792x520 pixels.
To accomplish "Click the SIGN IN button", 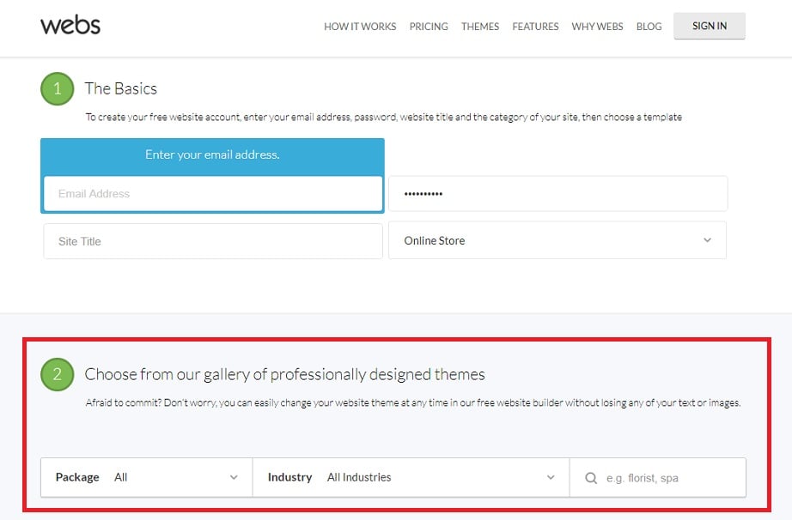I will click(710, 26).
